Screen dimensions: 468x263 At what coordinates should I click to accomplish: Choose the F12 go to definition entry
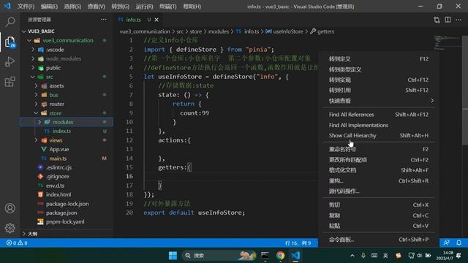(379, 59)
